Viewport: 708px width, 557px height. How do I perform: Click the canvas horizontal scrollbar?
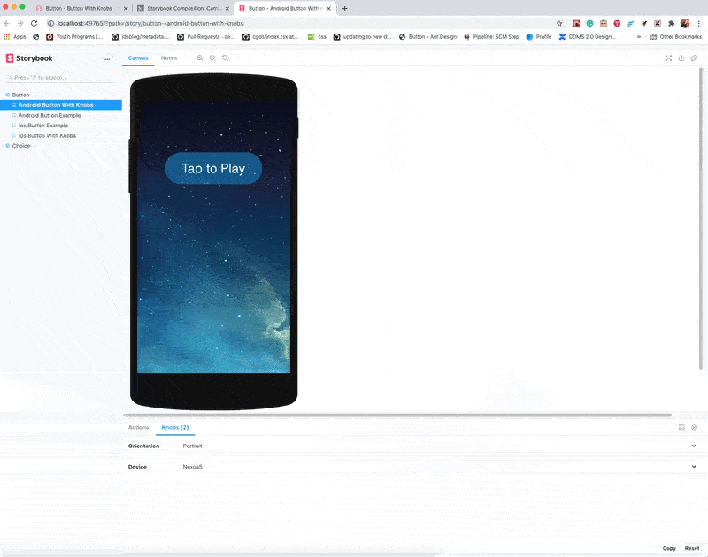point(397,415)
